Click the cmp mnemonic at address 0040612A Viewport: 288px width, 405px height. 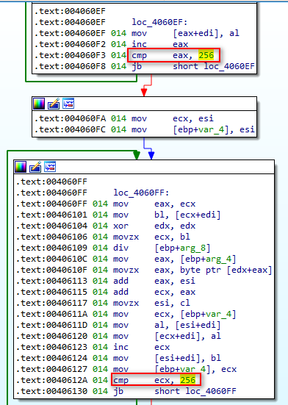tap(120, 380)
